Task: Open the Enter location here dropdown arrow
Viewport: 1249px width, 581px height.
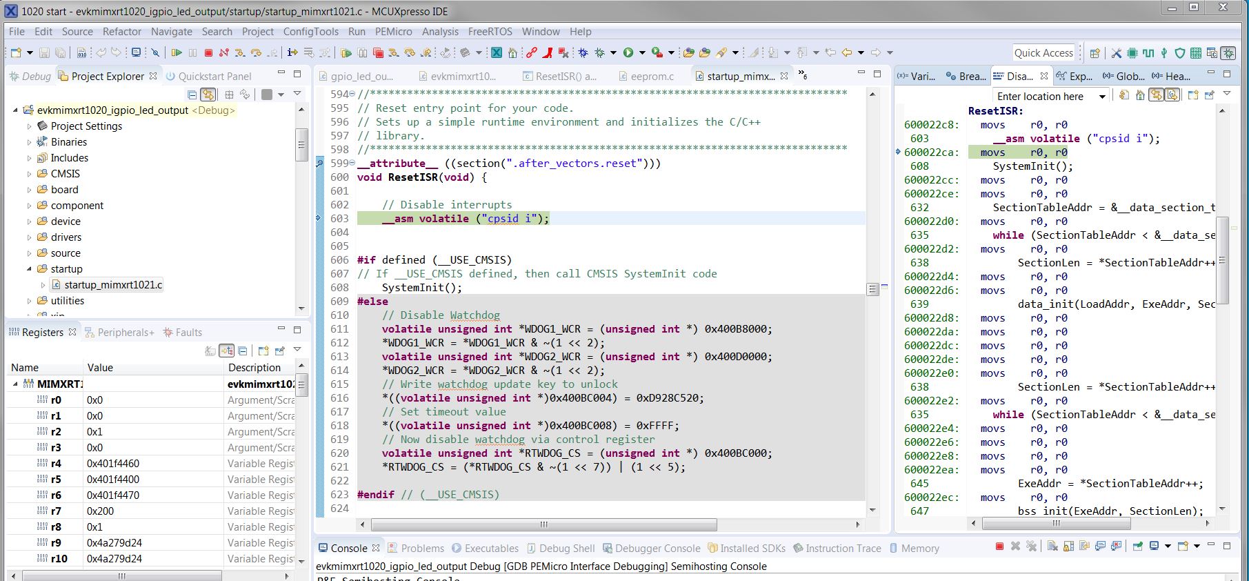Action: pyautogui.click(x=1102, y=97)
